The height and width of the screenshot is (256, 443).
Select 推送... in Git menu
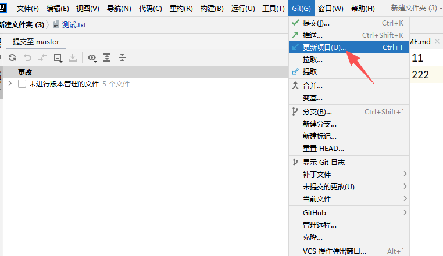(x=349, y=35)
